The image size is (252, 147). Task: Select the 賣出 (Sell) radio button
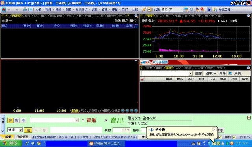click(106, 120)
